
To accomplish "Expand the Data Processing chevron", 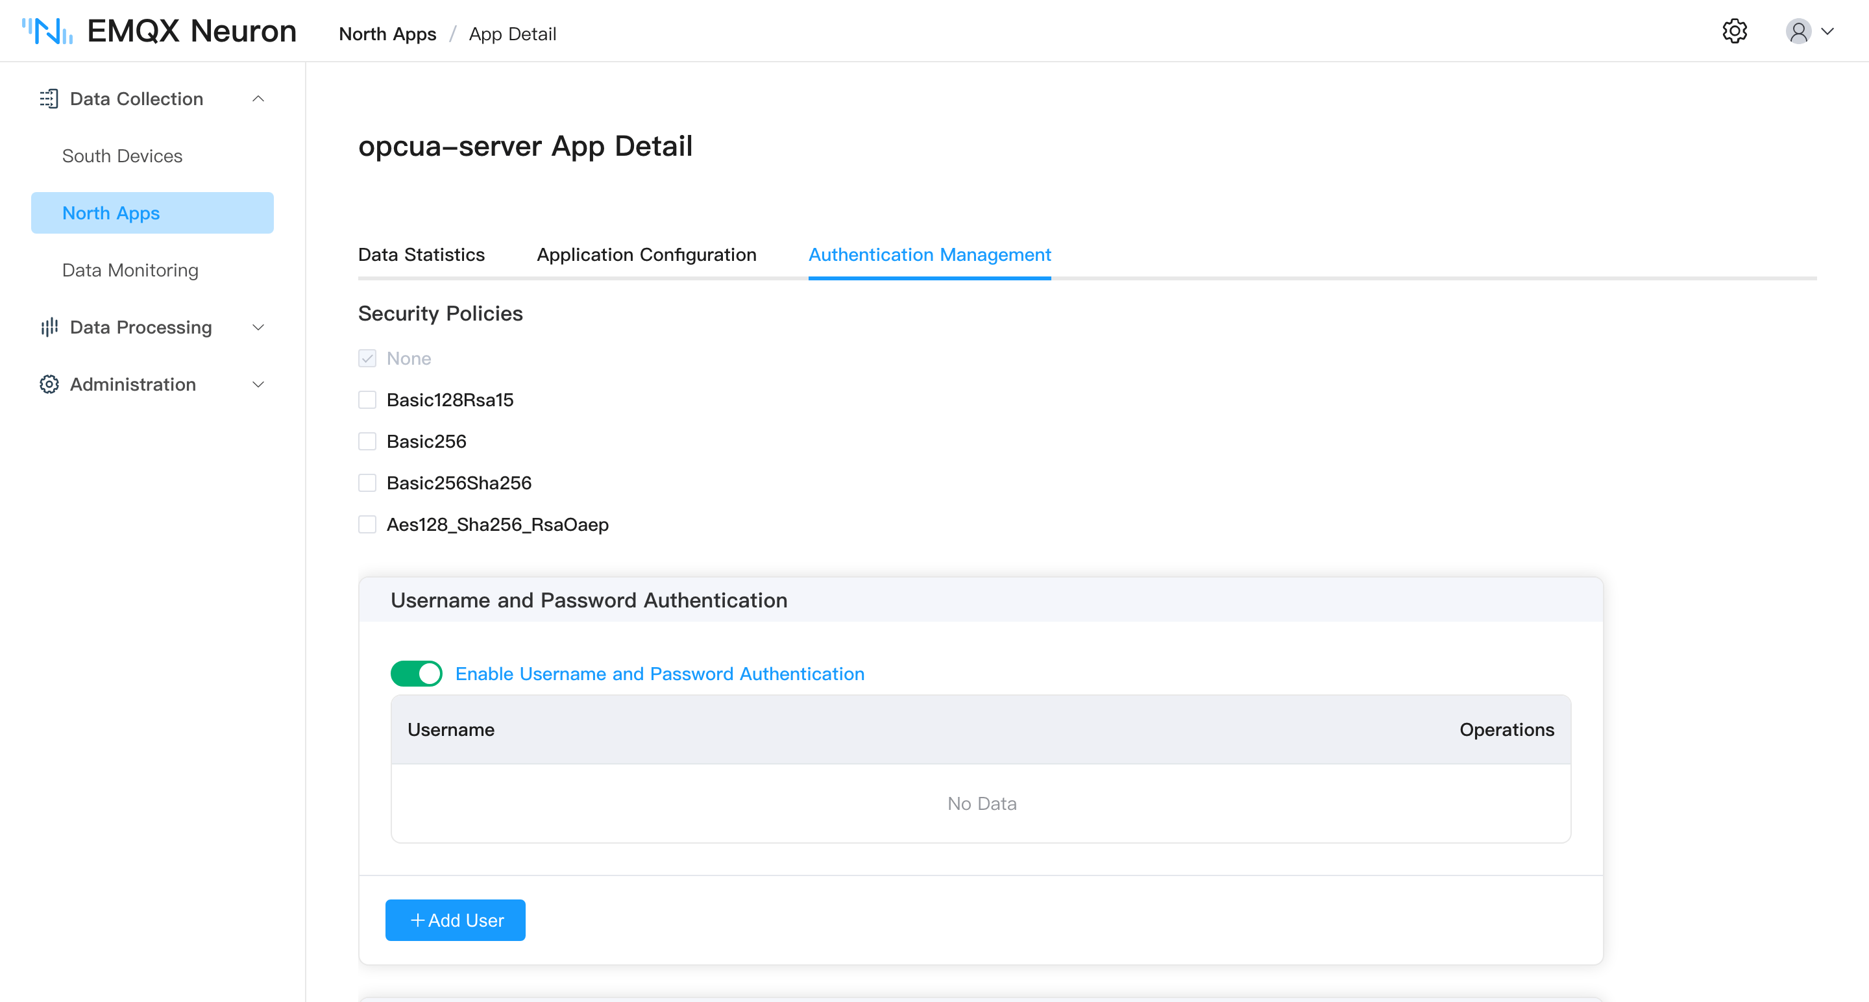I will pos(258,327).
